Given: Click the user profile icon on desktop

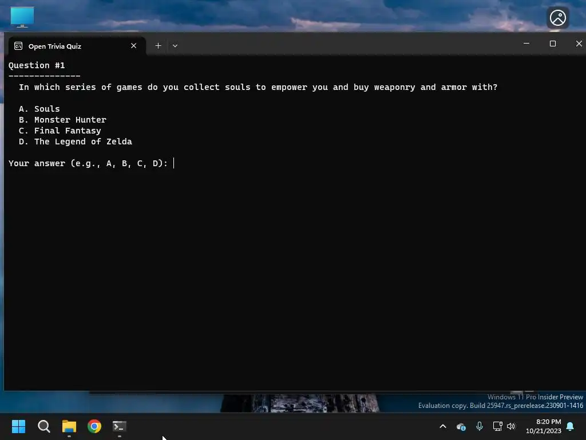Looking at the screenshot, I should pyautogui.click(x=557, y=18).
